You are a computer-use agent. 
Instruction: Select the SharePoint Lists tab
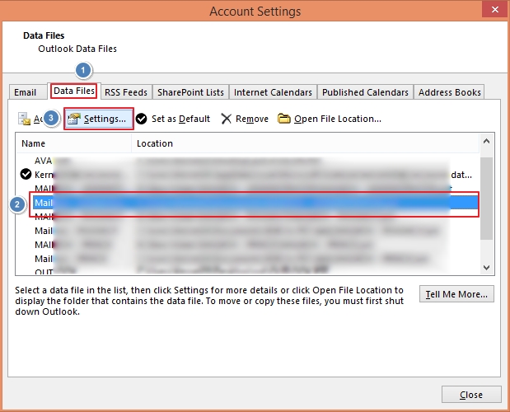click(x=190, y=92)
